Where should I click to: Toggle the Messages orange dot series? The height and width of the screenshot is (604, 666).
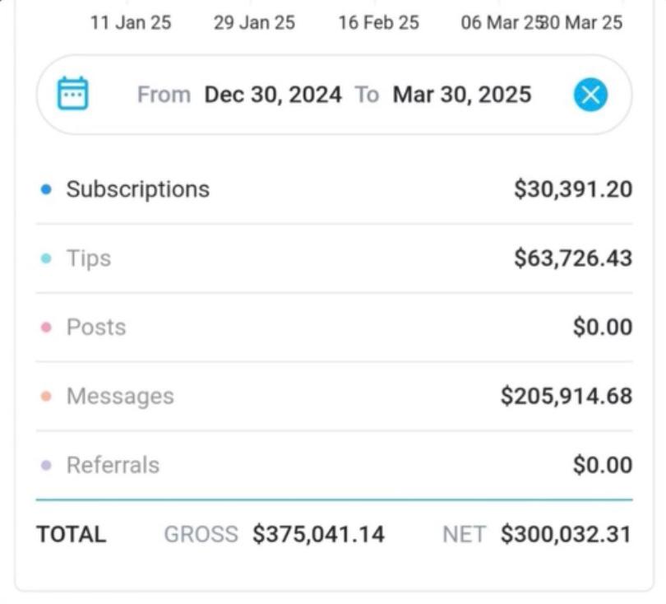[46, 397]
